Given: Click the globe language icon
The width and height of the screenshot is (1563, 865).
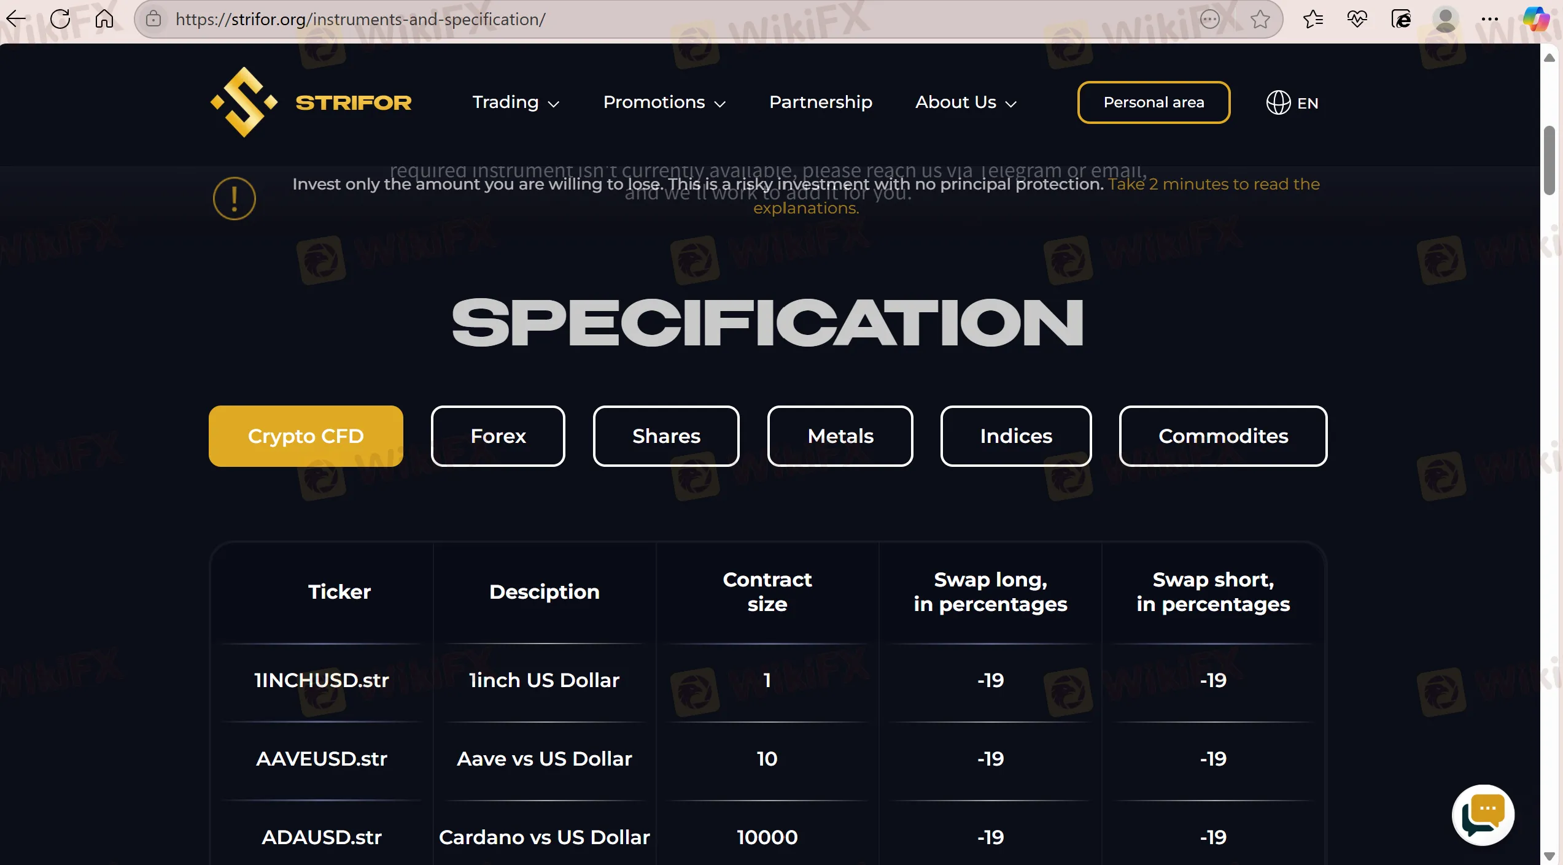Looking at the screenshot, I should (x=1278, y=102).
